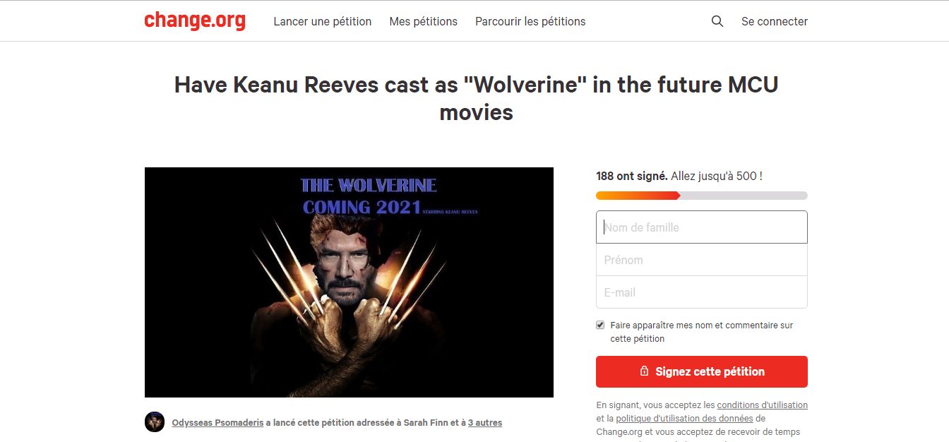
Task: Go to "Parcourir les pétitions"
Action: [530, 21]
